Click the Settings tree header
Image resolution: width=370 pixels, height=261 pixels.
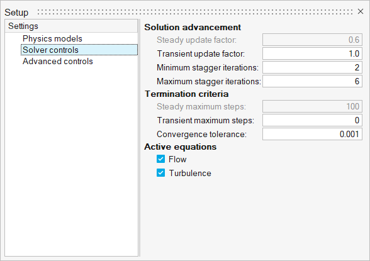pyautogui.click(x=71, y=26)
